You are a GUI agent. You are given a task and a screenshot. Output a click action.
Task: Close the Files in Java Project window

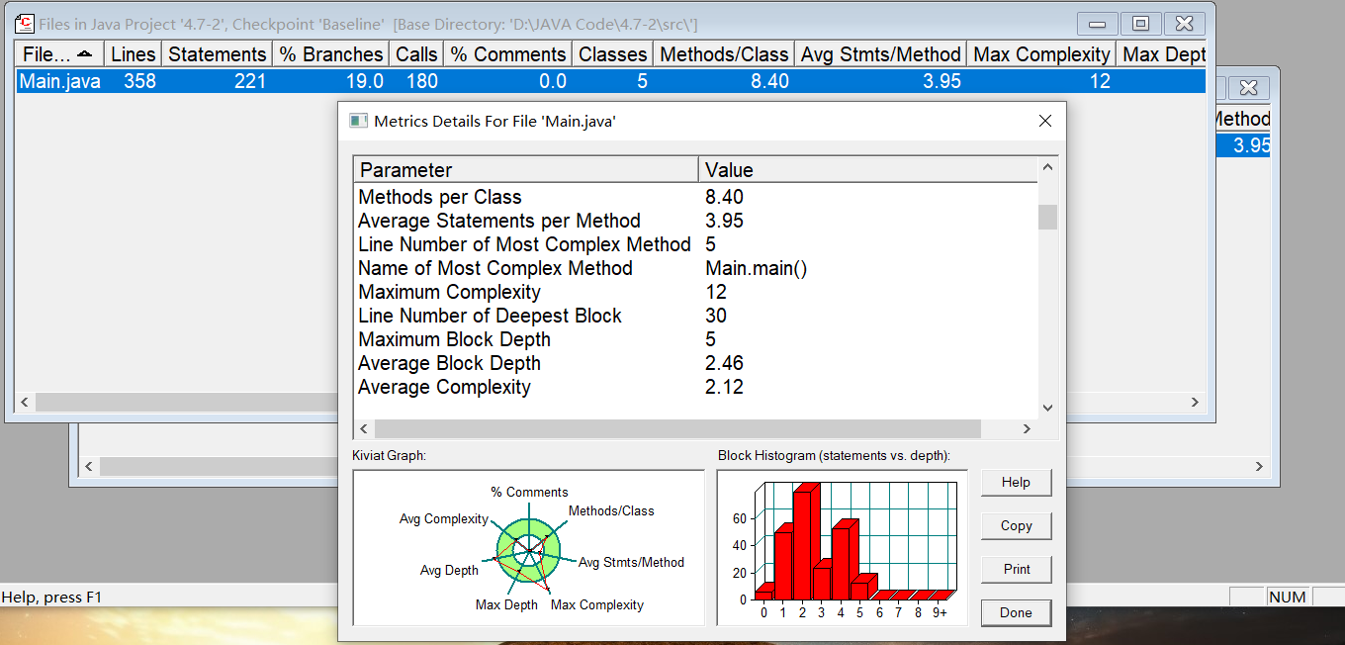click(x=1184, y=24)
